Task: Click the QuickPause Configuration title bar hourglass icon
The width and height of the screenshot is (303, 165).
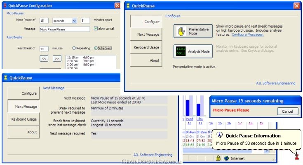Action: click(x=5, y=5)
